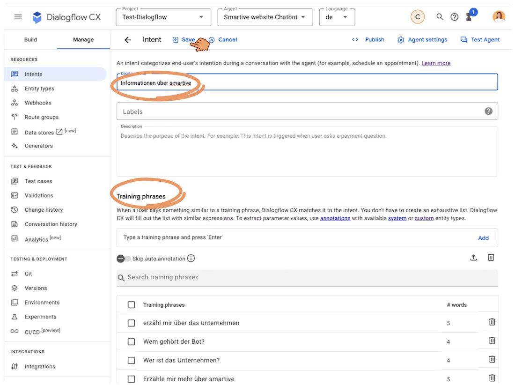Delete selected phrases via toolbar trash icon
This screenshot has width=515, height=385.
pyautogui.click(x=491, y=258)
